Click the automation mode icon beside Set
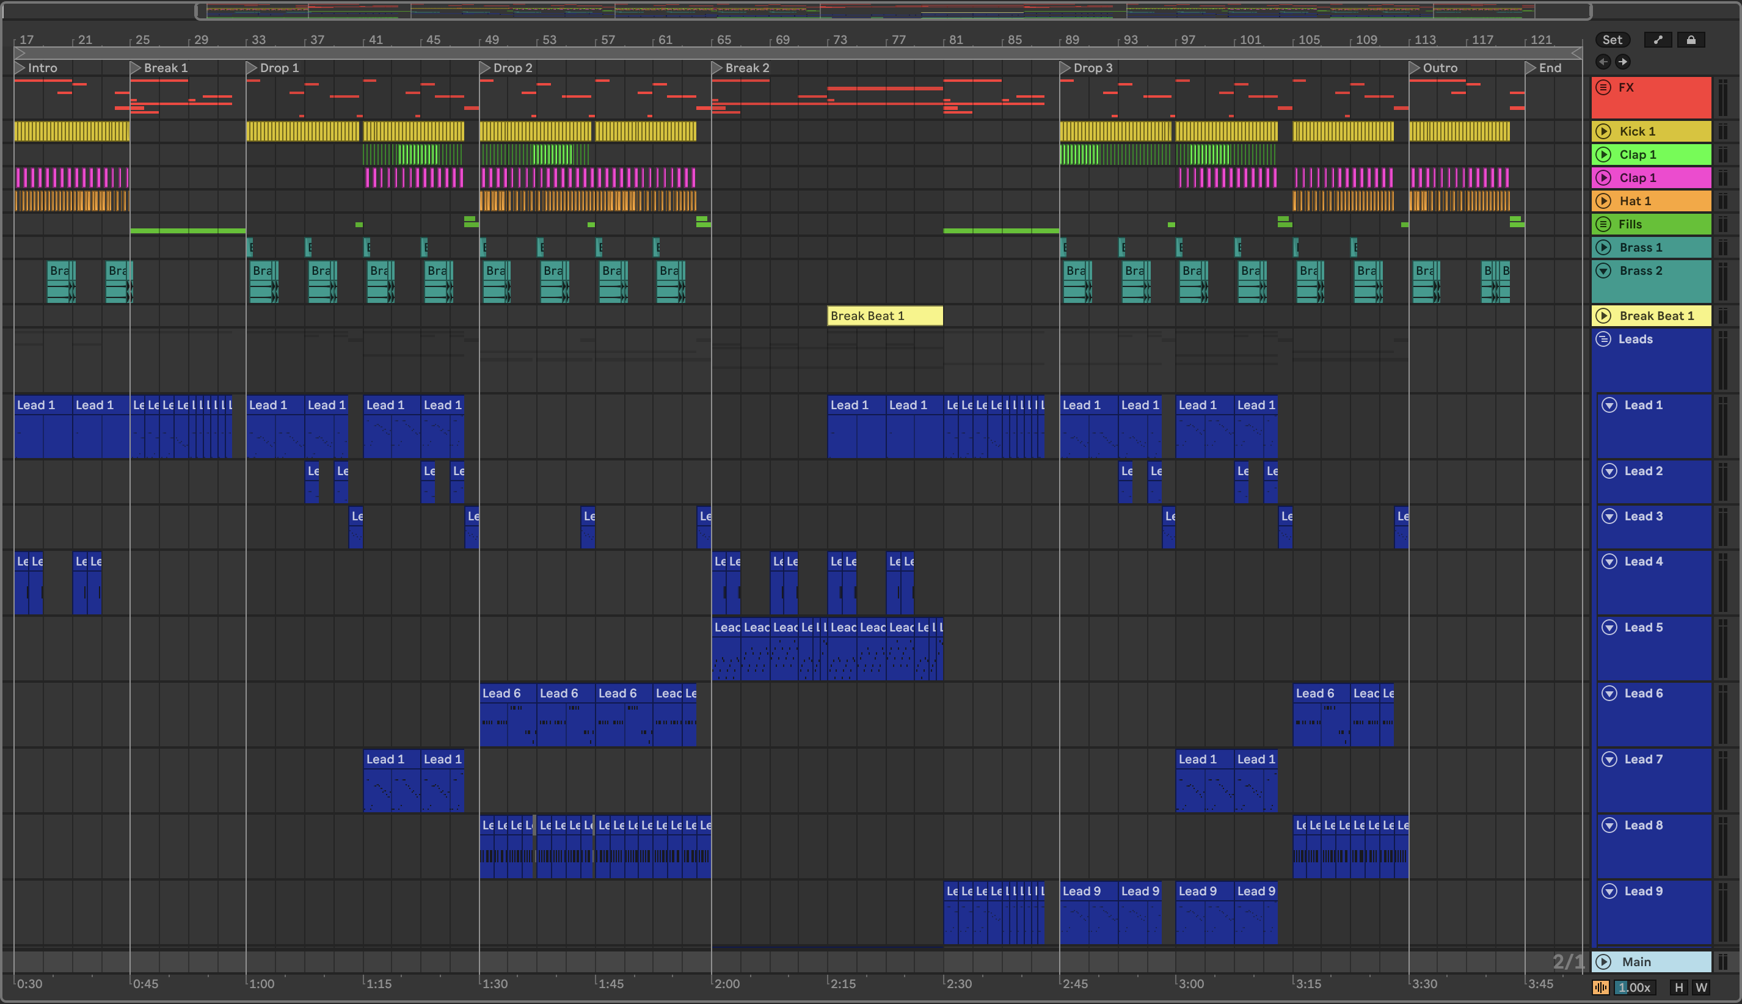Image resolution: width=1742 pixels, height=1004 pixels. pyautogui.click(x=1658, y=40)
